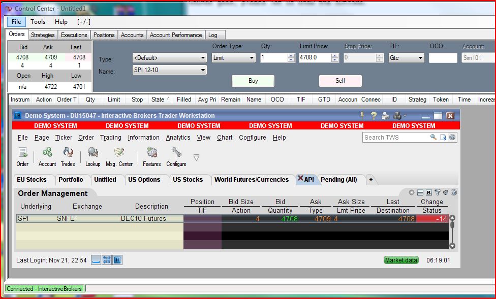The width and height of the screenshot is (496, 299).
Task: Increase the Qty value with up arrow
Action: (x=291, y=56)
